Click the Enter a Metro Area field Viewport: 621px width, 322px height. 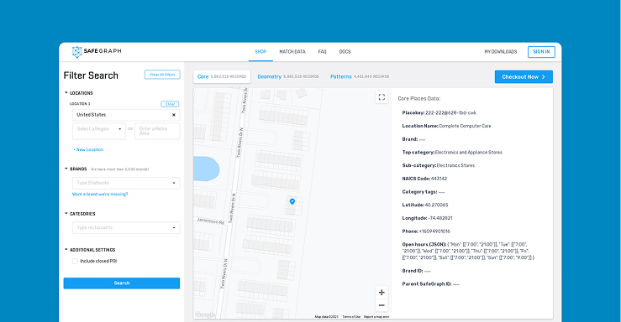(157, 131)
